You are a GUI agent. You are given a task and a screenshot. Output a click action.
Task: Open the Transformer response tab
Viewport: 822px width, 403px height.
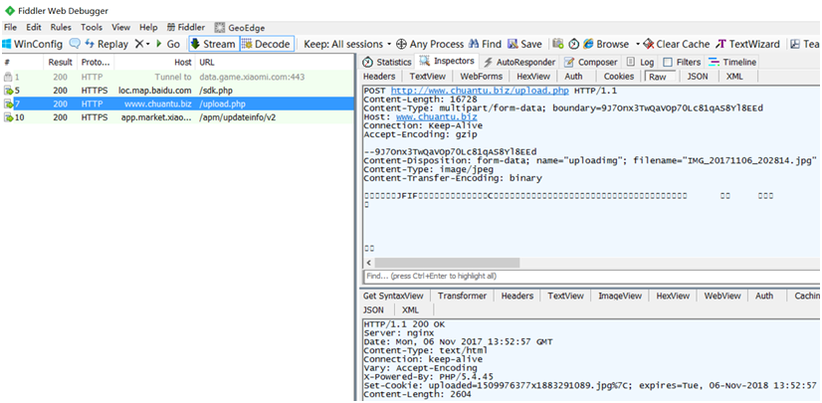[x=462, y=296]
